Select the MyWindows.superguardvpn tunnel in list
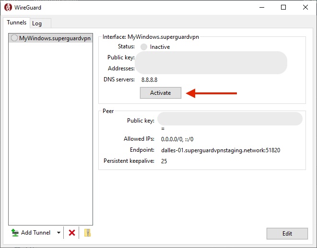The width and height of the screenshot is (317, 248). pyautogui.click(x=50, y=38)
